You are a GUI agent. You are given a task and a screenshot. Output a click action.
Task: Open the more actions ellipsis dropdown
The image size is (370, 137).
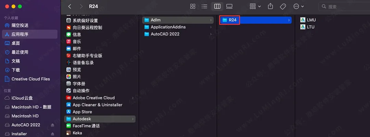pyautogui.click(x=299, y=7)
